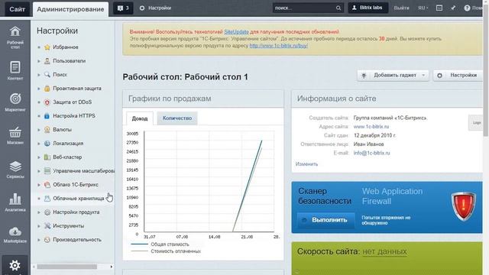
Task: Click the Инструменты tools icon
Action: point(47,226)
